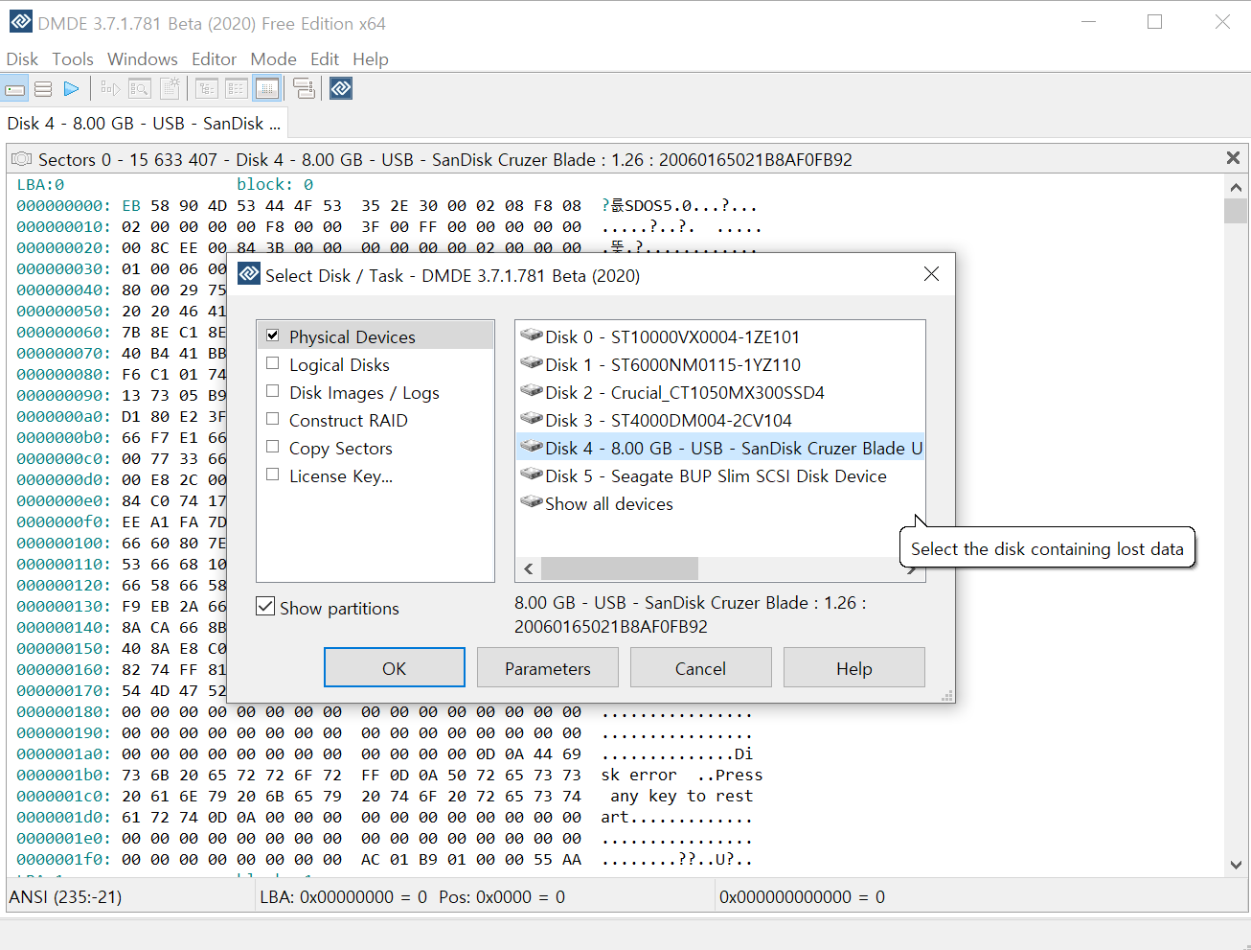Viewport: 1251px width, 950px height.
Task: Click the drive icon of Disk 2
Action: [532, 391]
